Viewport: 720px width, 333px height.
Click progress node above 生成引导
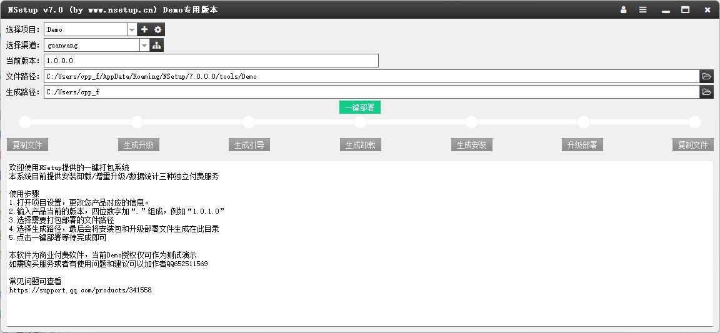(248, 122)
